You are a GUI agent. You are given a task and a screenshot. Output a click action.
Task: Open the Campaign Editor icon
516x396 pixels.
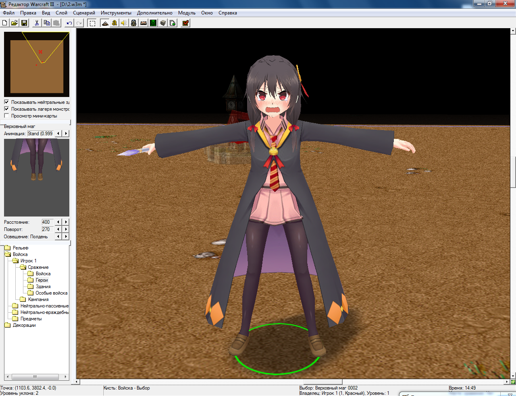click(x=144, y=23)
